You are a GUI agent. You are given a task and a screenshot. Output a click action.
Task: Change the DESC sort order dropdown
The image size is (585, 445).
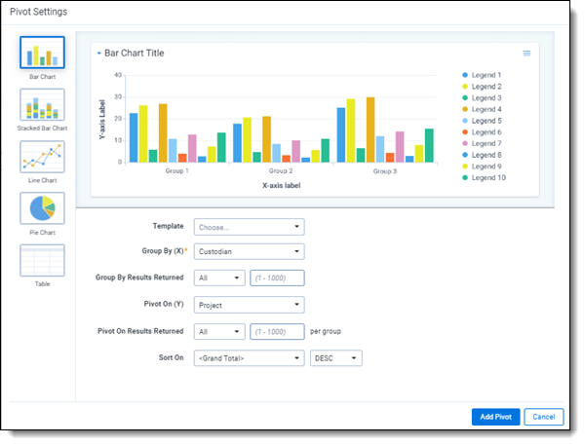(335, 358)
